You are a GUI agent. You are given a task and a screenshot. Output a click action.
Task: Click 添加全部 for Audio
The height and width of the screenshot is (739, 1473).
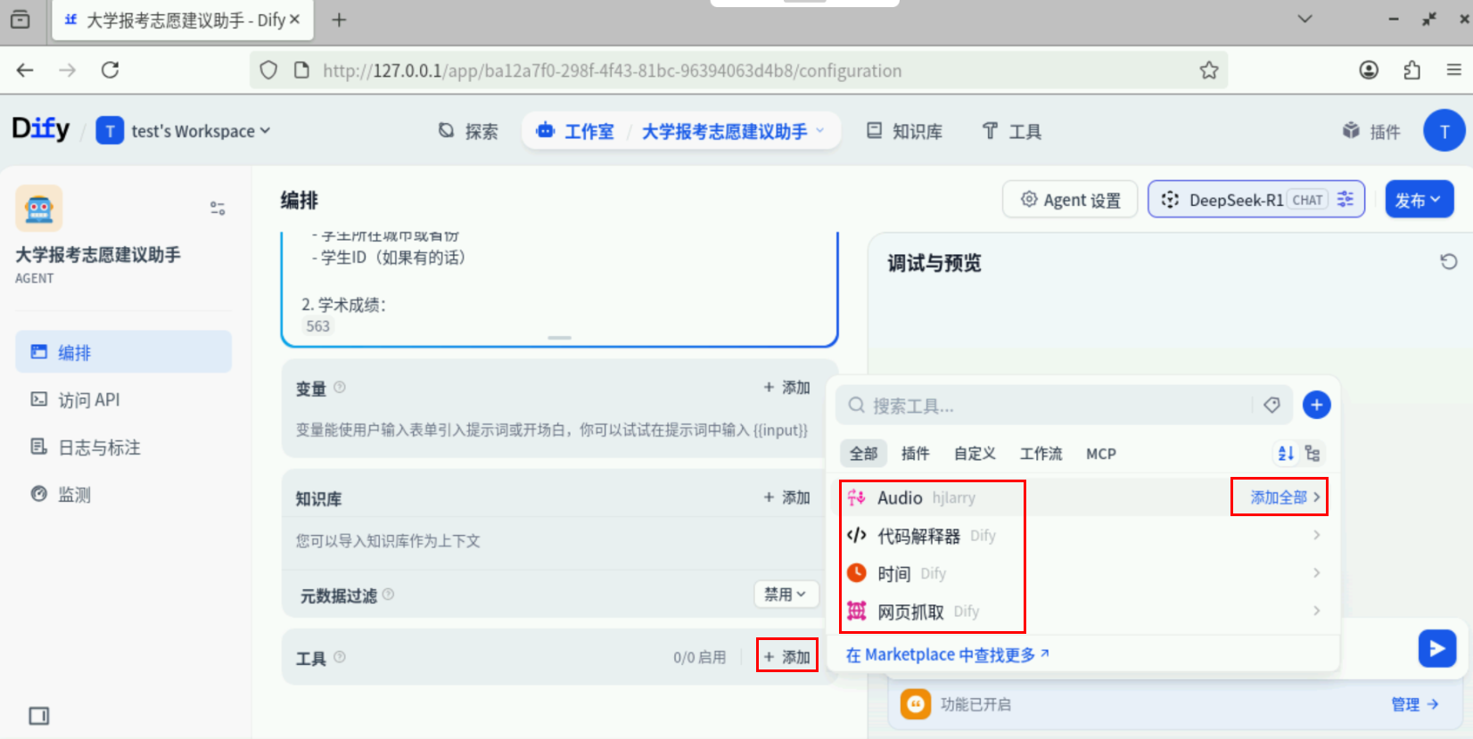click(x=1279, y=497)
